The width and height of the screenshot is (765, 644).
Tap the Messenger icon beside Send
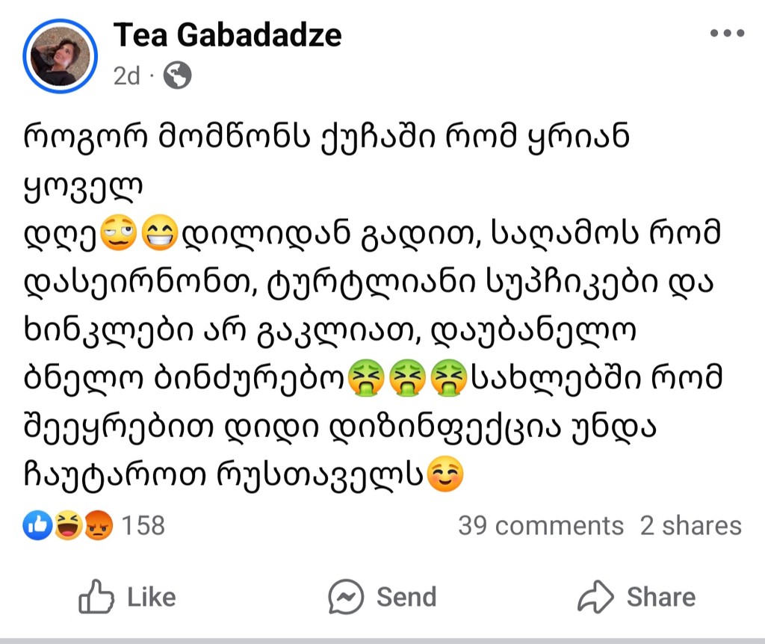[346, 598]
